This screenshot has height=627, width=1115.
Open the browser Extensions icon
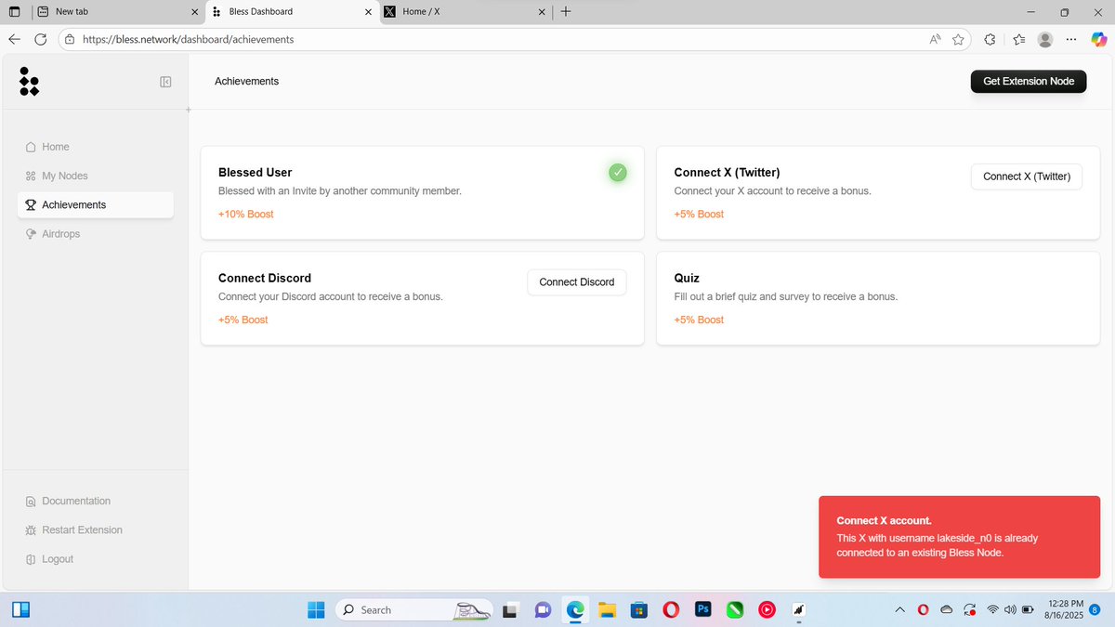990,40
